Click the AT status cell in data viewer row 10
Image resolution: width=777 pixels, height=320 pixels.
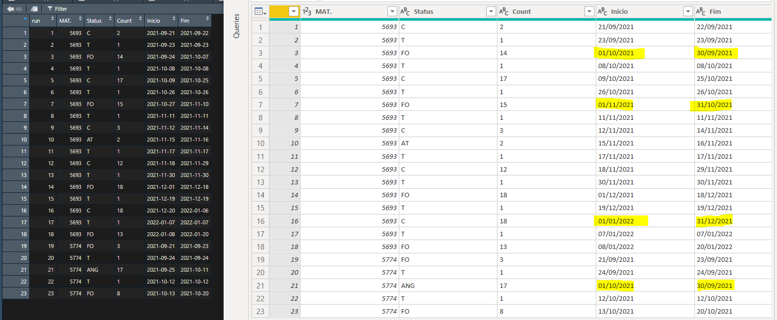[x=99, y=140]
